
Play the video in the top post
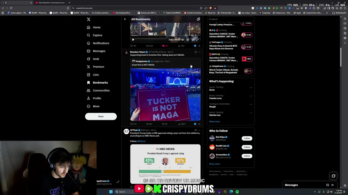click(133, 40)
